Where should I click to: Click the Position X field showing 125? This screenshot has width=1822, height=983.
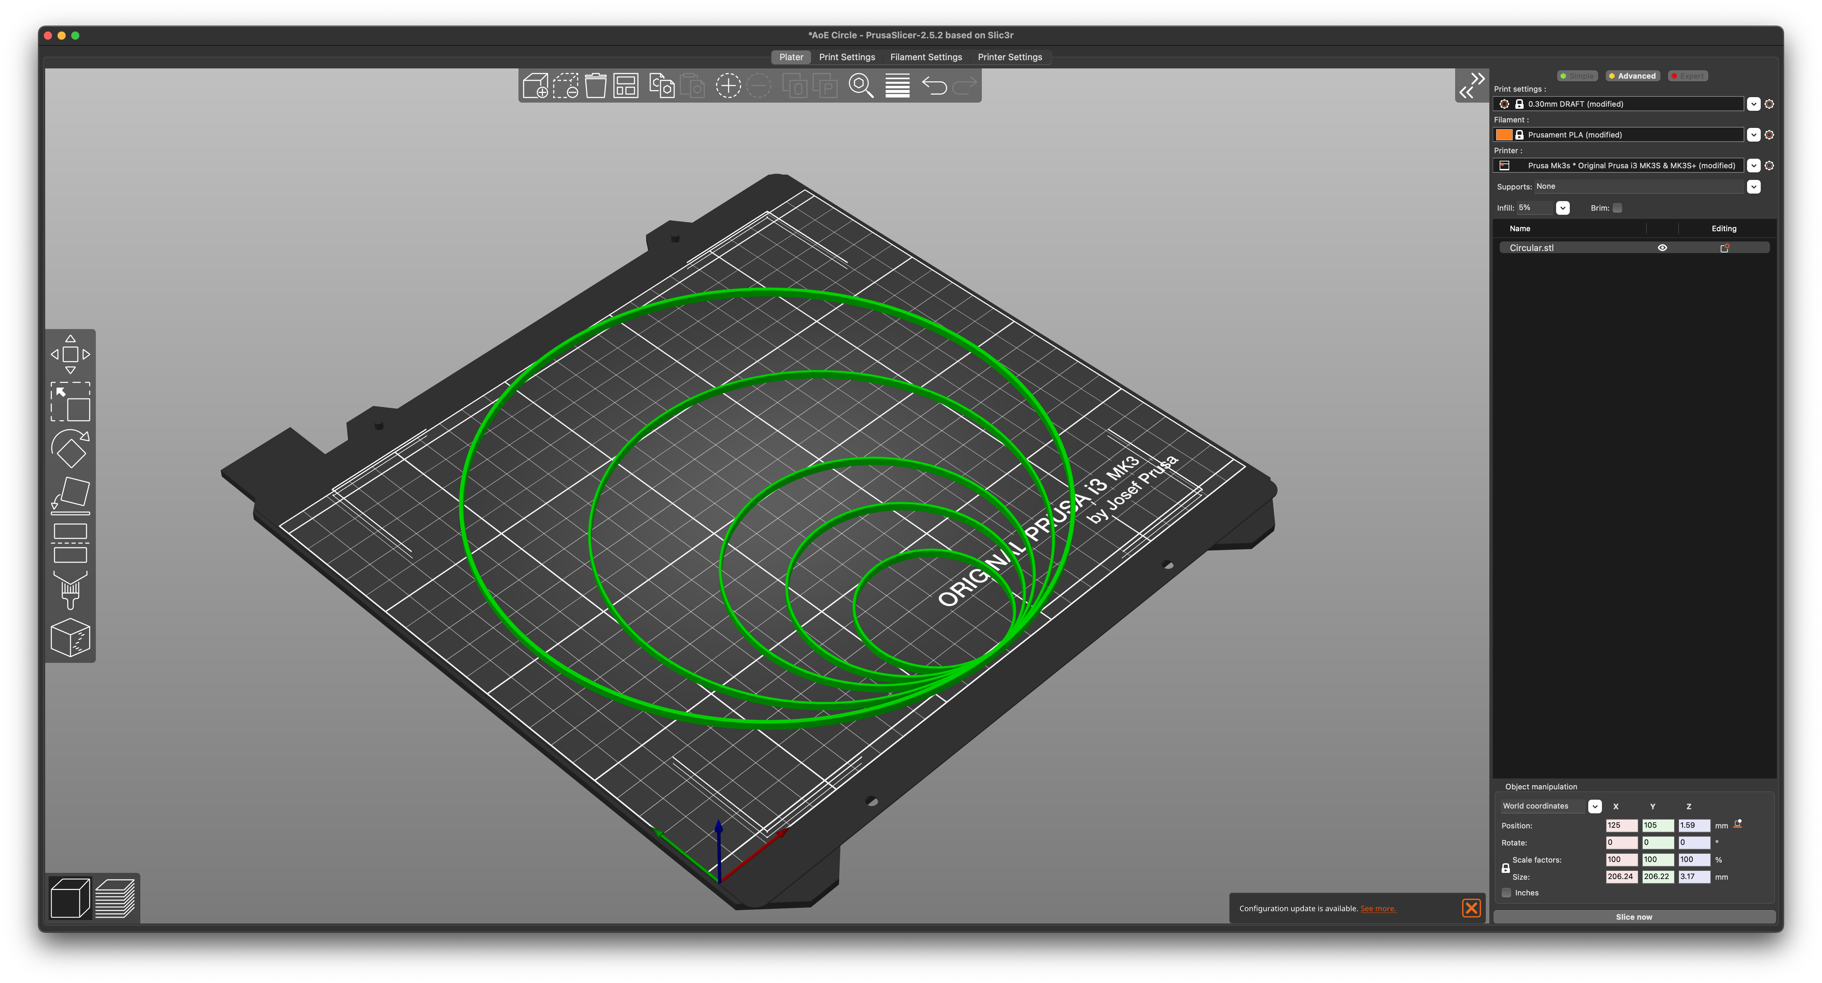1621,825
